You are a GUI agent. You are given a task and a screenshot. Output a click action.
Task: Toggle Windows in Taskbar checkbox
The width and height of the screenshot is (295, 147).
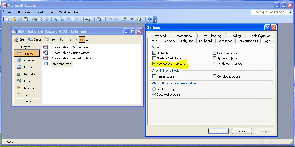215,64
